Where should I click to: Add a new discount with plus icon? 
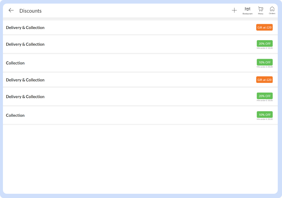click(x=234, y=10)
